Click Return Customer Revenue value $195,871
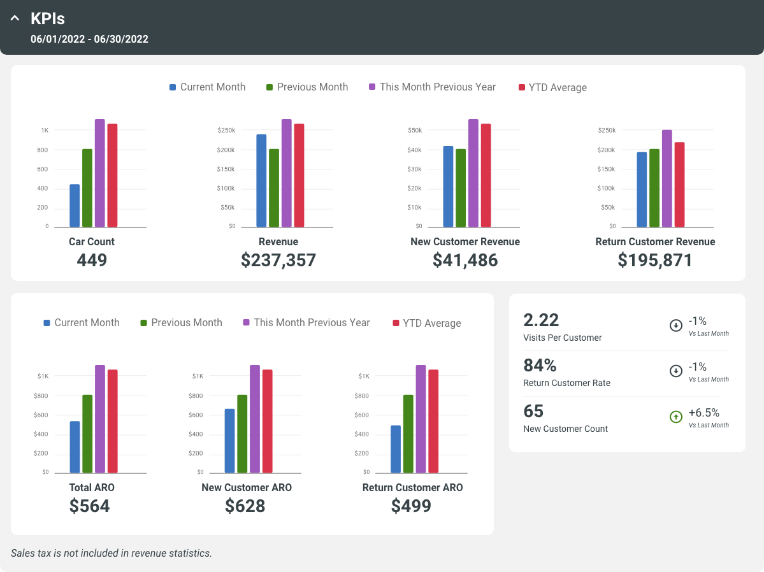This screenshot has width=764, height=572. (655, 260)
